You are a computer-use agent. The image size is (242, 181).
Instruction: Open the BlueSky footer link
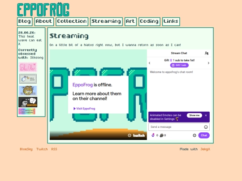click(26, 149)
